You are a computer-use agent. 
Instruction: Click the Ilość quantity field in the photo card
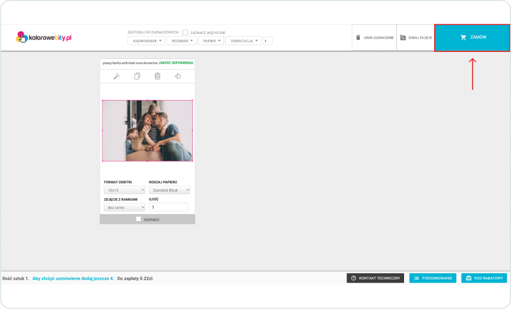click(168, 207)
